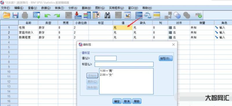Open the 分析(A) menu
The image size is (232, 106).
click(x=73, y=8)
